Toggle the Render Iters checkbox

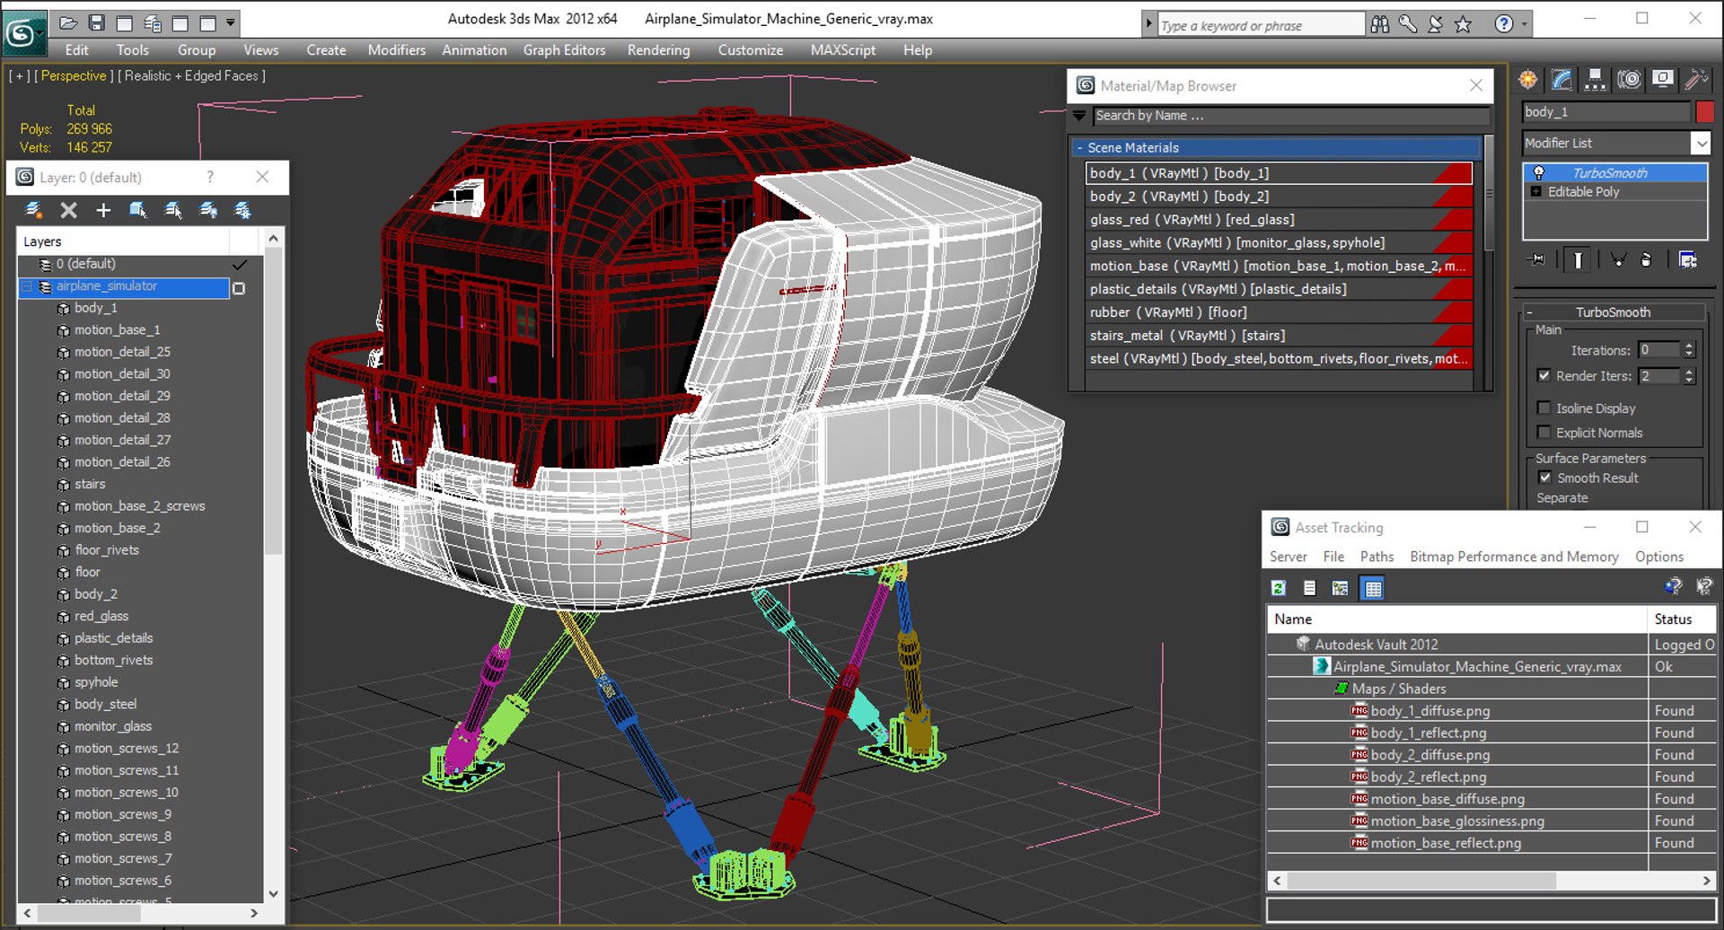[x=1544, y=376]
